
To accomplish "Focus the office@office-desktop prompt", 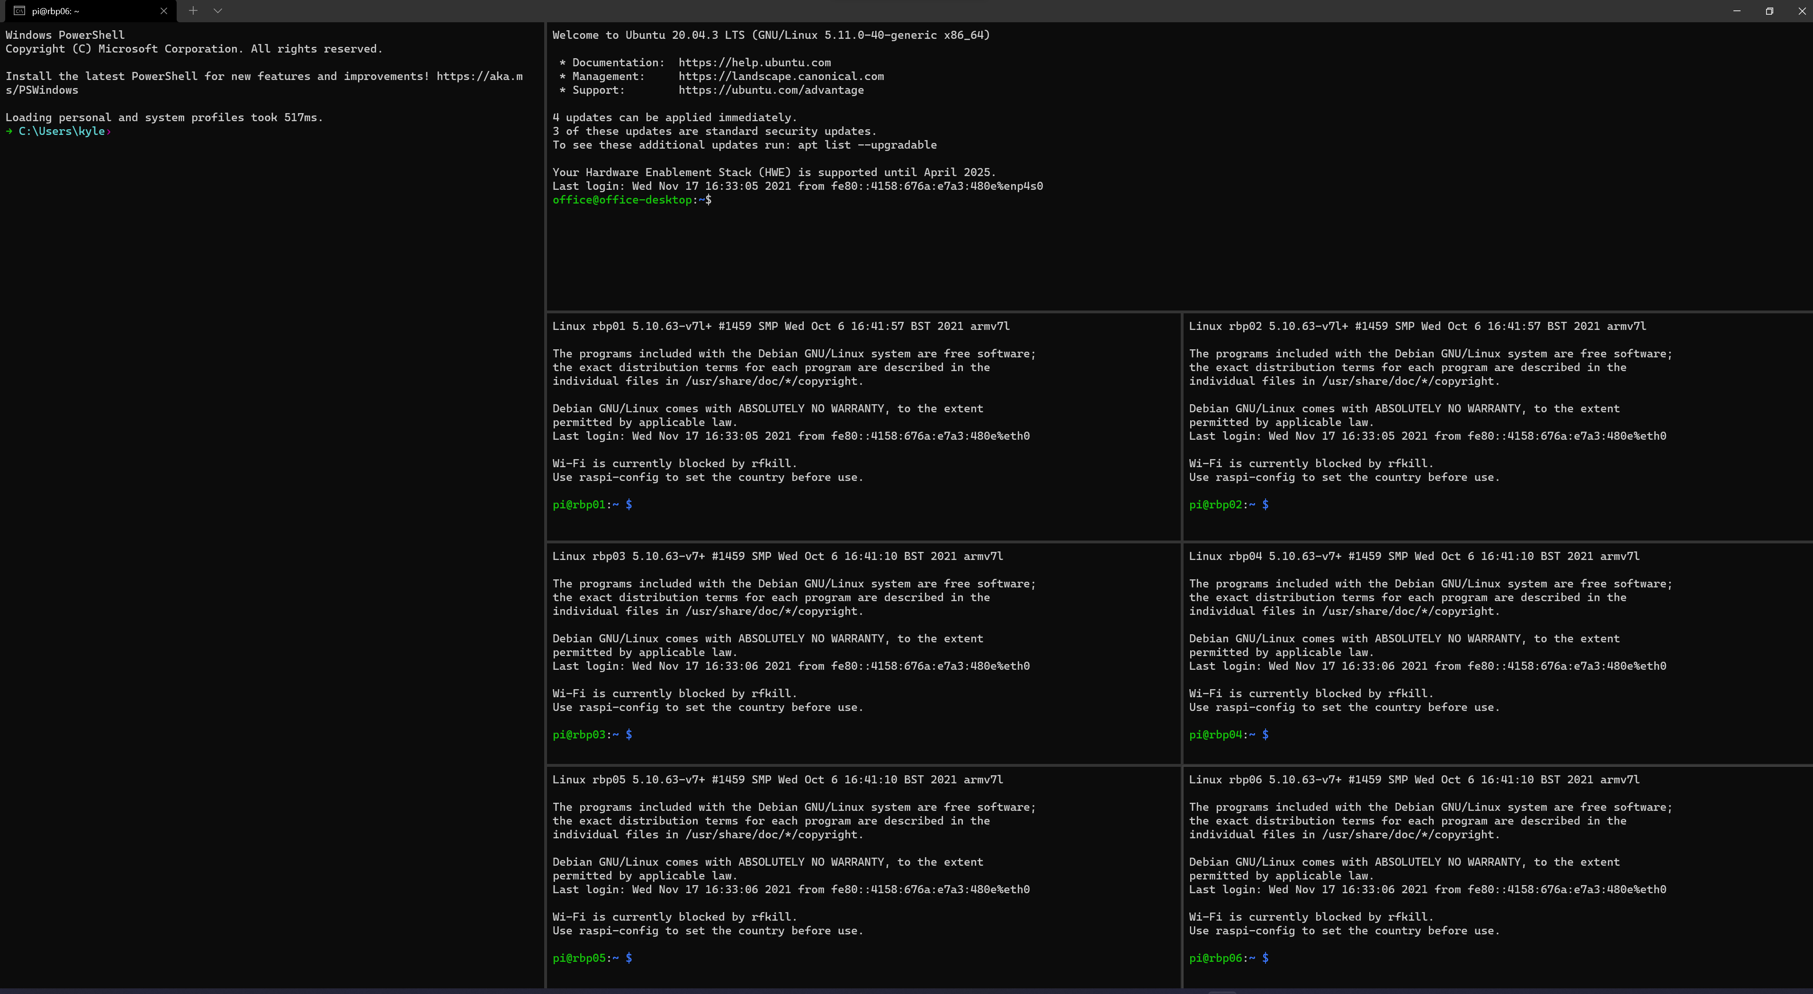I will pyautogui.click(x=631, y=201).
